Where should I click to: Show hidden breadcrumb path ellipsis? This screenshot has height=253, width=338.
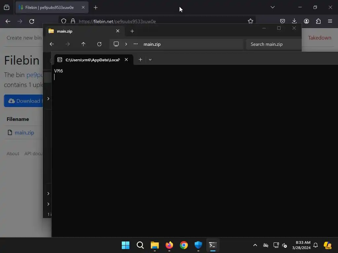click(x=136, y=44)
